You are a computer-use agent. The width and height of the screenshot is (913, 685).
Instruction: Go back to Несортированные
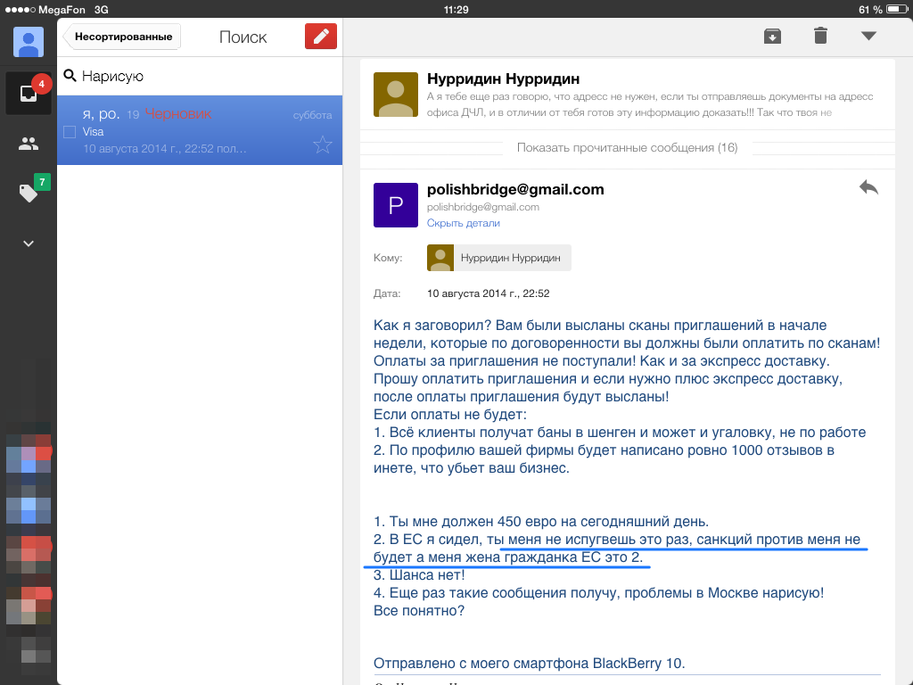tap(122, 37)
